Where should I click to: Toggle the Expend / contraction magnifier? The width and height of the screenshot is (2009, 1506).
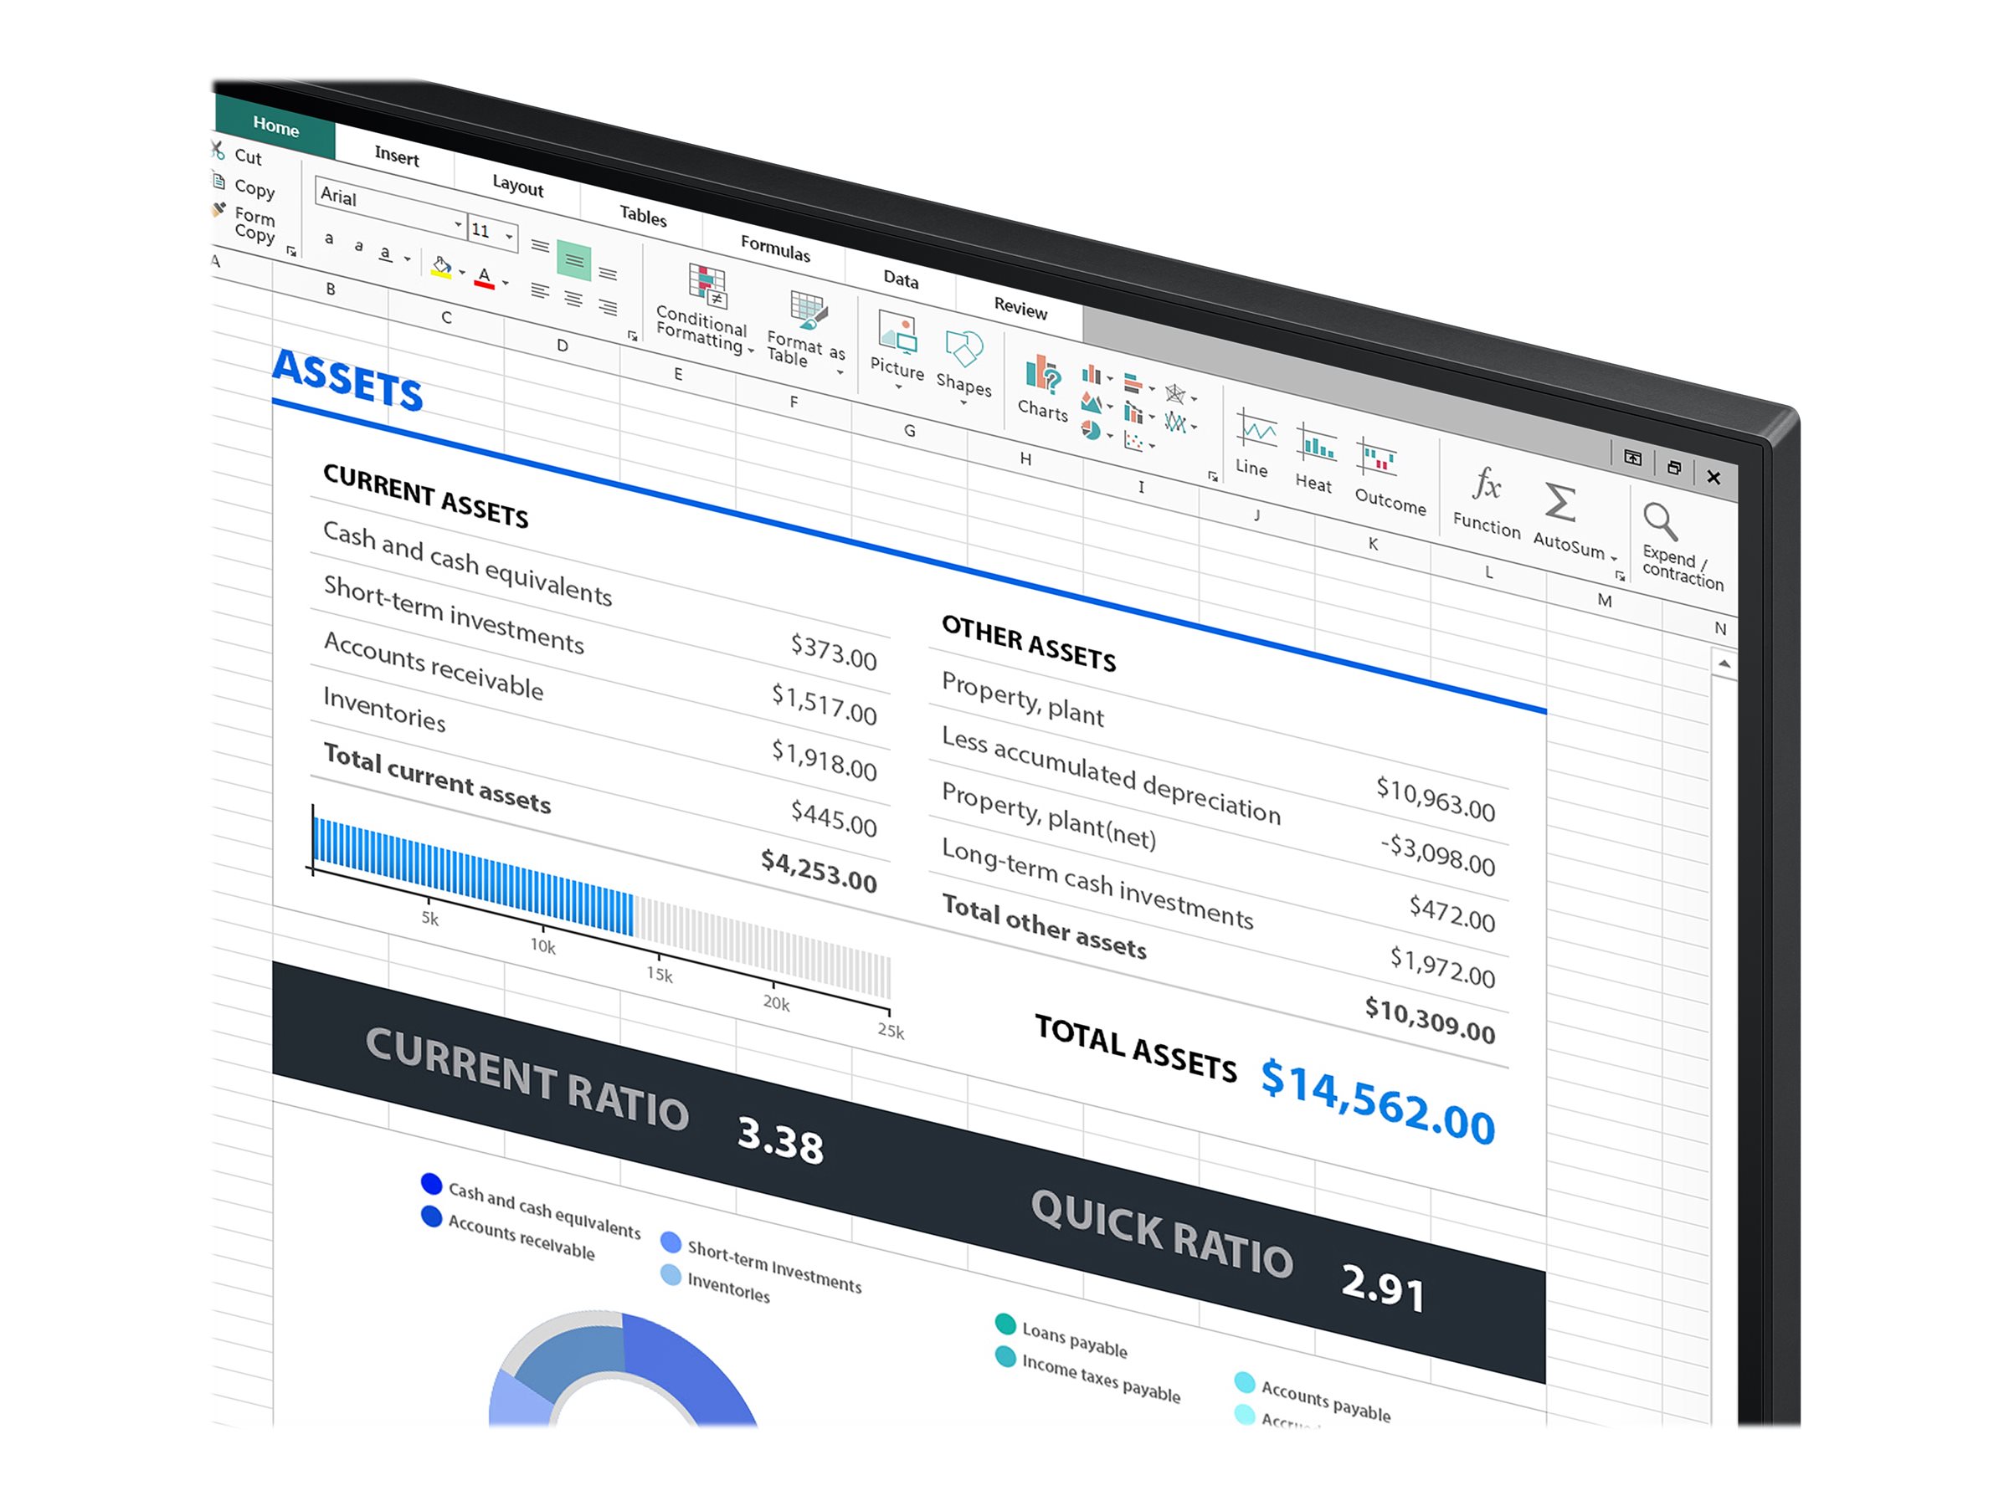pyautogui.click(x=1659, y=522)
